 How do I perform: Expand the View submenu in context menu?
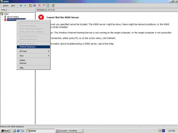(34, 56)
